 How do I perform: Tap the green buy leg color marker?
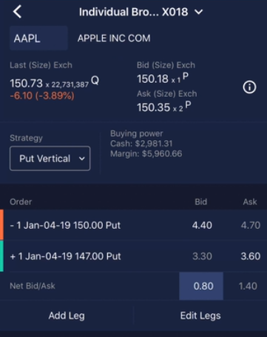pos(1,256)
